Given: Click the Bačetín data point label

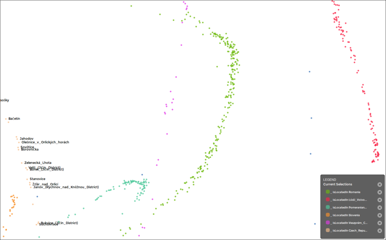Looking at the screenshot, I should (x=14, y=119).
